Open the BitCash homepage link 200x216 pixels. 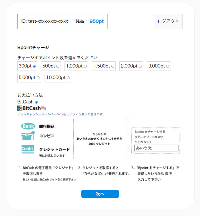[60, 114]
